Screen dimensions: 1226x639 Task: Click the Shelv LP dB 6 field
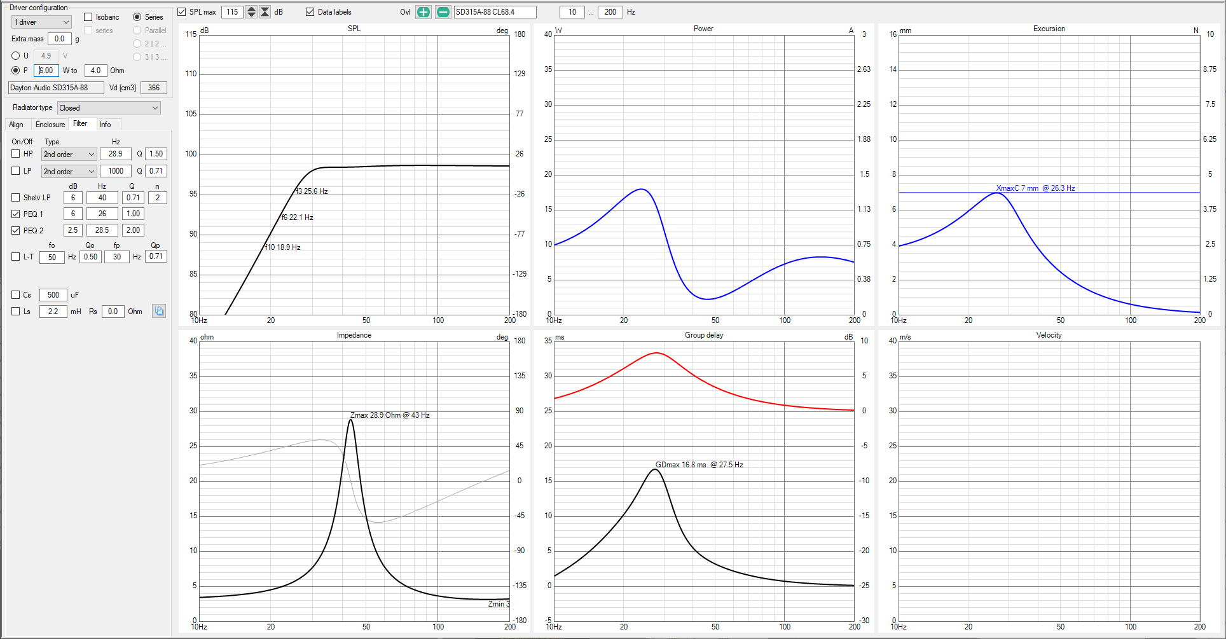pyautogui.click(x=73, y=198)
